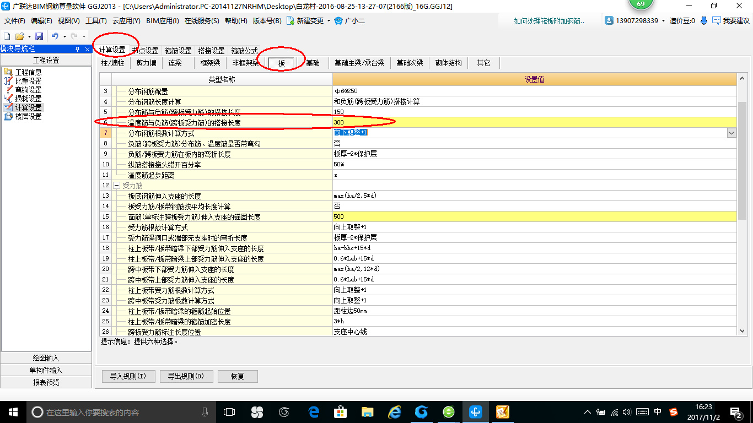Open the 报表预览 module
This screenshot has width=753, height=423.
click(x=46, y=382)
